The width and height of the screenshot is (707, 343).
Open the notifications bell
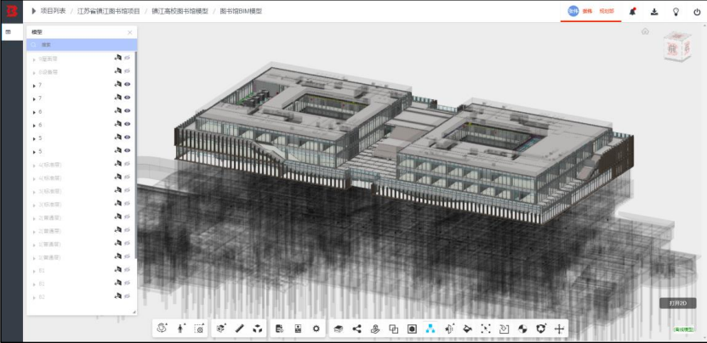click(x=633, y=12)
